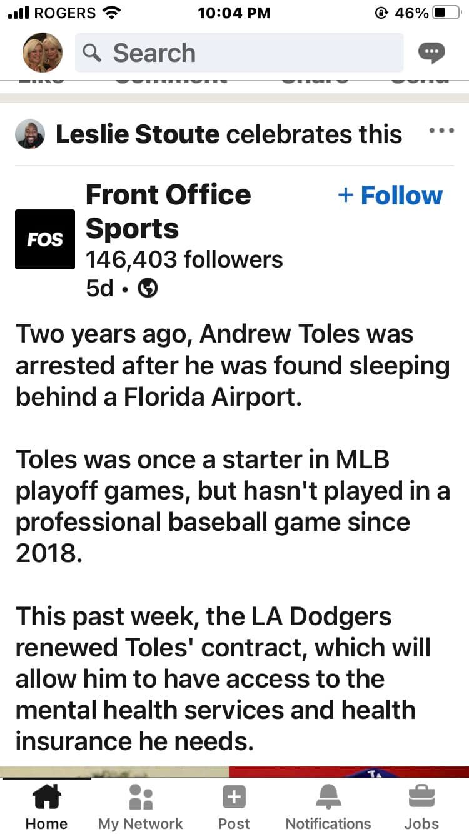Screen dimensions: 469x834
Task: Open Leslie Stoute's profile name link
Action: click(138, 134)
